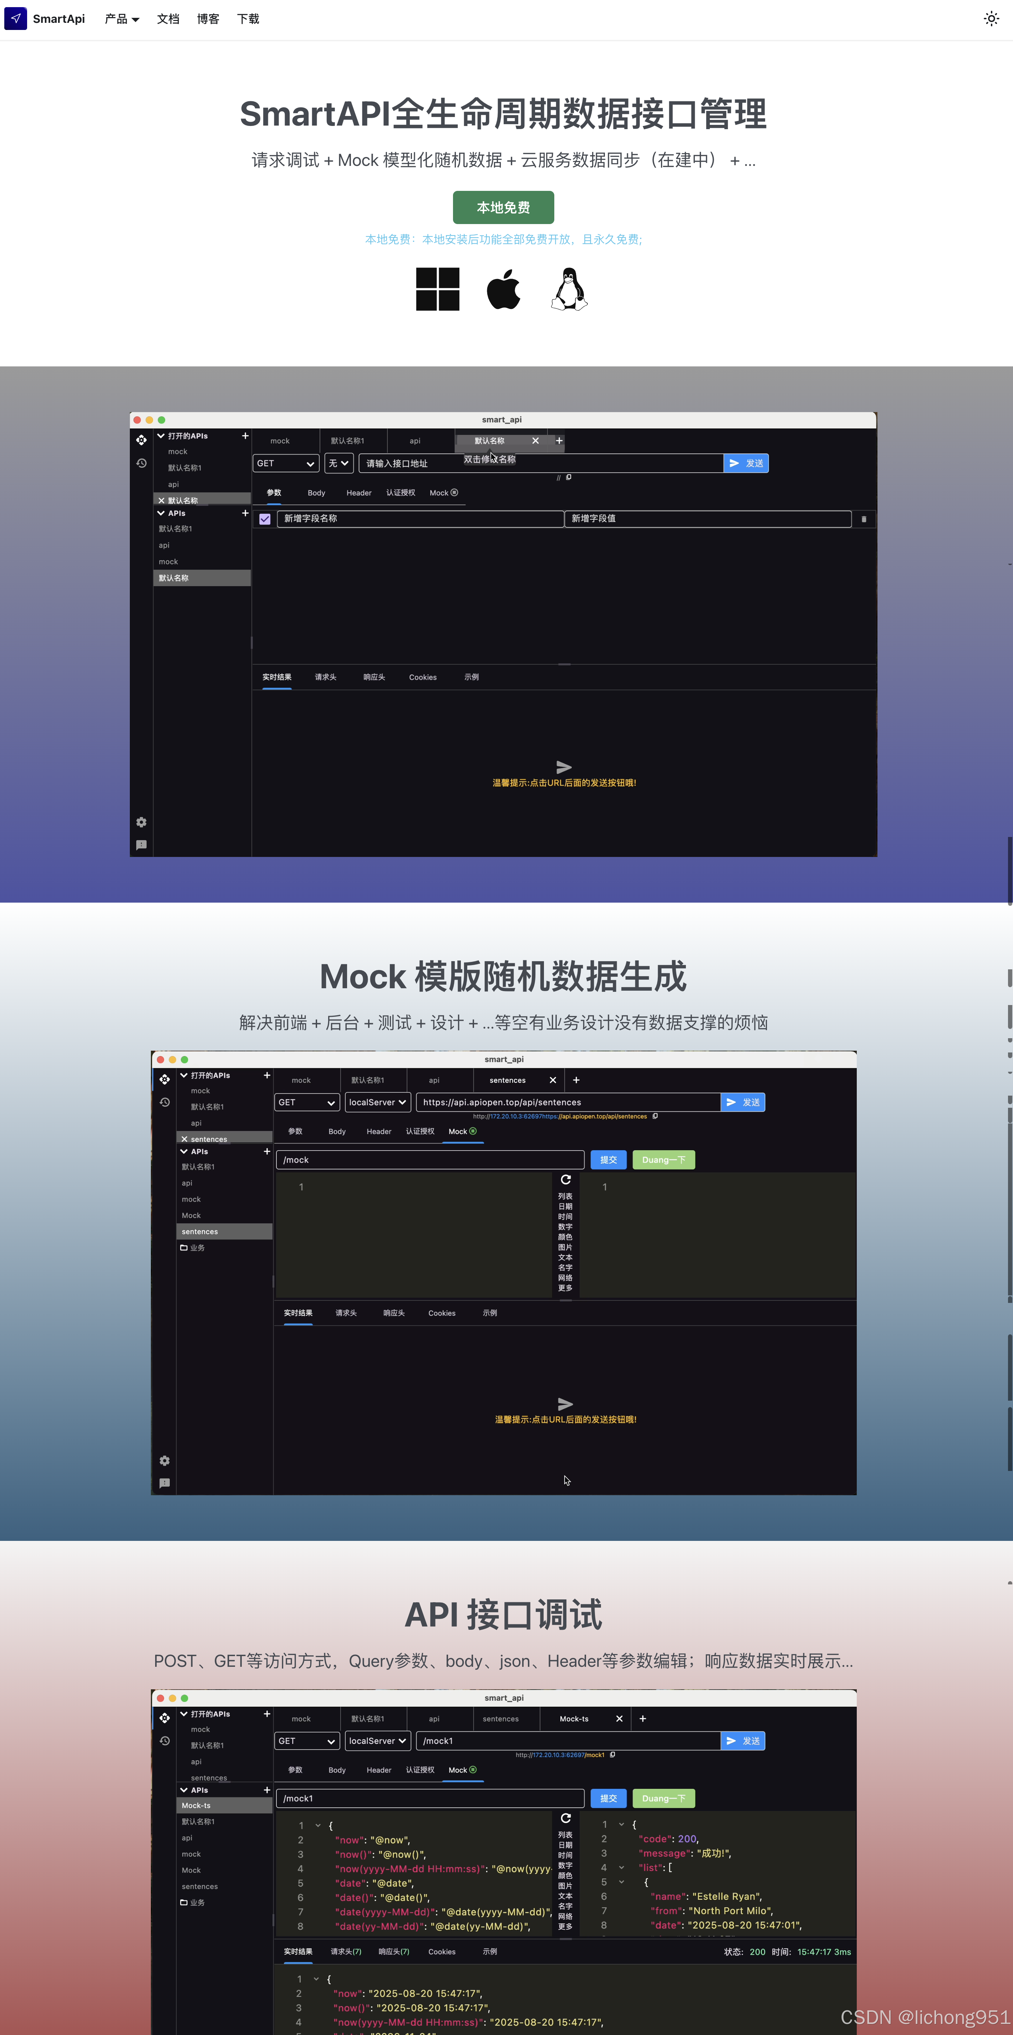Screen dimensions: 1013x2035
Task: Collapse the APIs tree chevron in top app screenshot
Action: click(x=161, y=513)
